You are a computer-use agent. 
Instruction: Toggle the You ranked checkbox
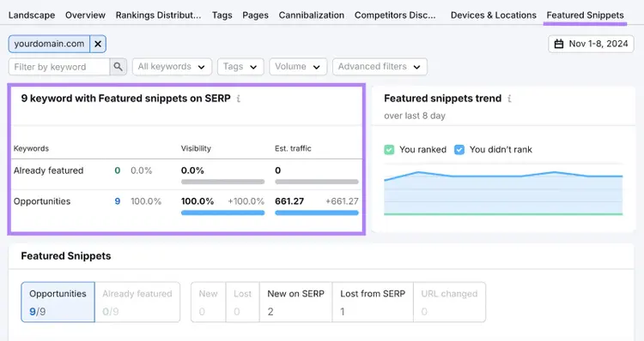point(389,150)
